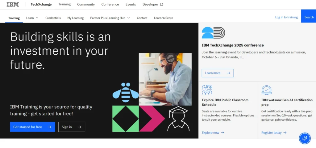Click the graduate cap figure icon
Screen dimensions: 316x148
178,119
